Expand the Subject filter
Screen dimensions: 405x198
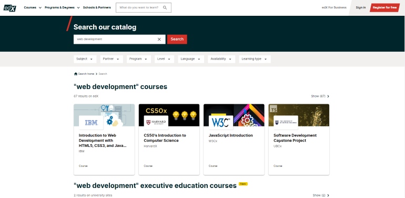click(x=85, y=59)
